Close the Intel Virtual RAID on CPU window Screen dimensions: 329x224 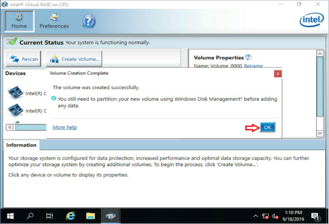pyautogui.click(x=318, y=4)
